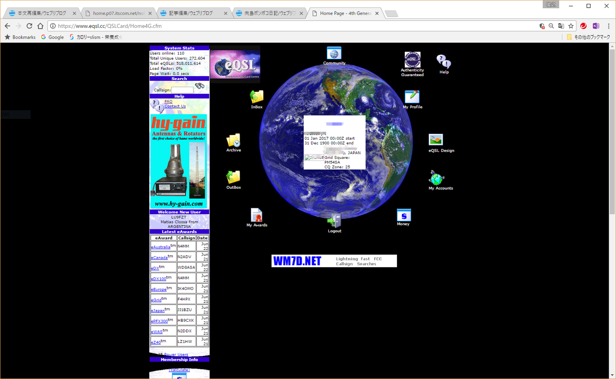Viewport: 616px width, 379px height.
Task: Open the Google bookmark
Action: click(x=52, y=37)
